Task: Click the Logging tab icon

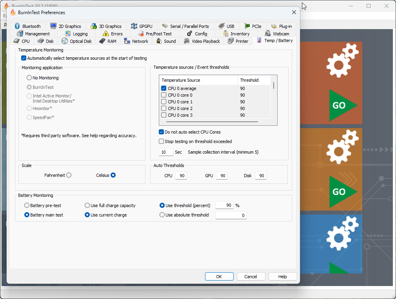Action: tap(68, 33)
